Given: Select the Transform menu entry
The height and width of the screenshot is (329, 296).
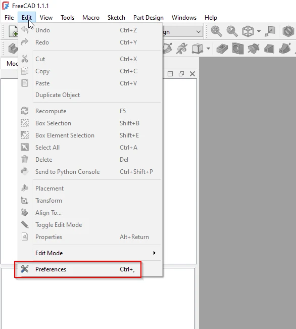Looking at the screenshot, I should coord(90,201).
